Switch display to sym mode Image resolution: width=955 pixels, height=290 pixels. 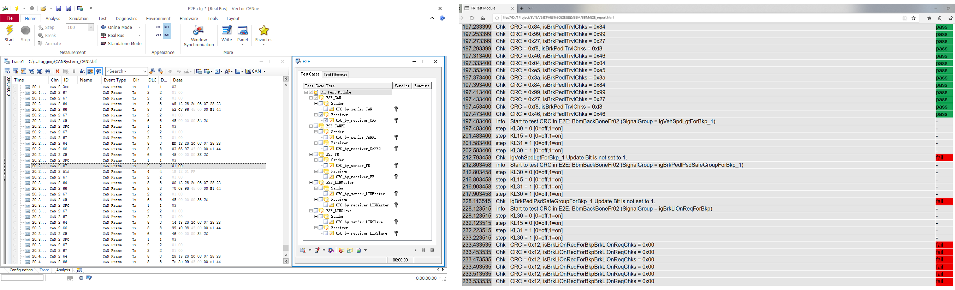point(158,35)
